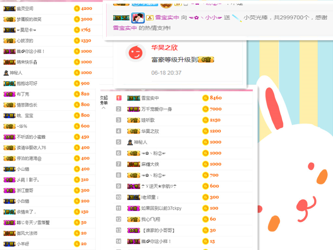Click the 男爵 badge beside 万千宠爱你一身
Screen dimensions: 333x250
[x=133, y=109]
